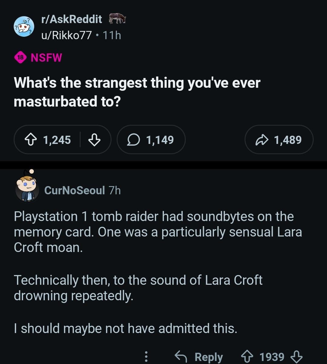Screen dimensions: 327x364
Task: Downvote the AskReddit post
Action: pos(94,140)
